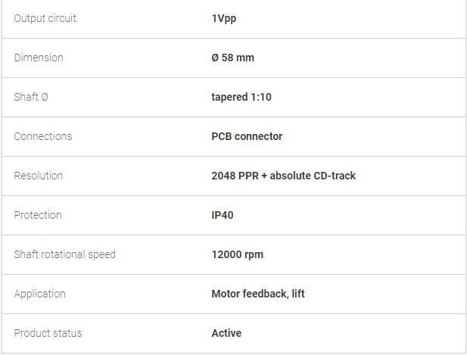Viewport: 467px width, 355px height.
Task: Select the Motor feedback, lift value
Action: [258, 294]
